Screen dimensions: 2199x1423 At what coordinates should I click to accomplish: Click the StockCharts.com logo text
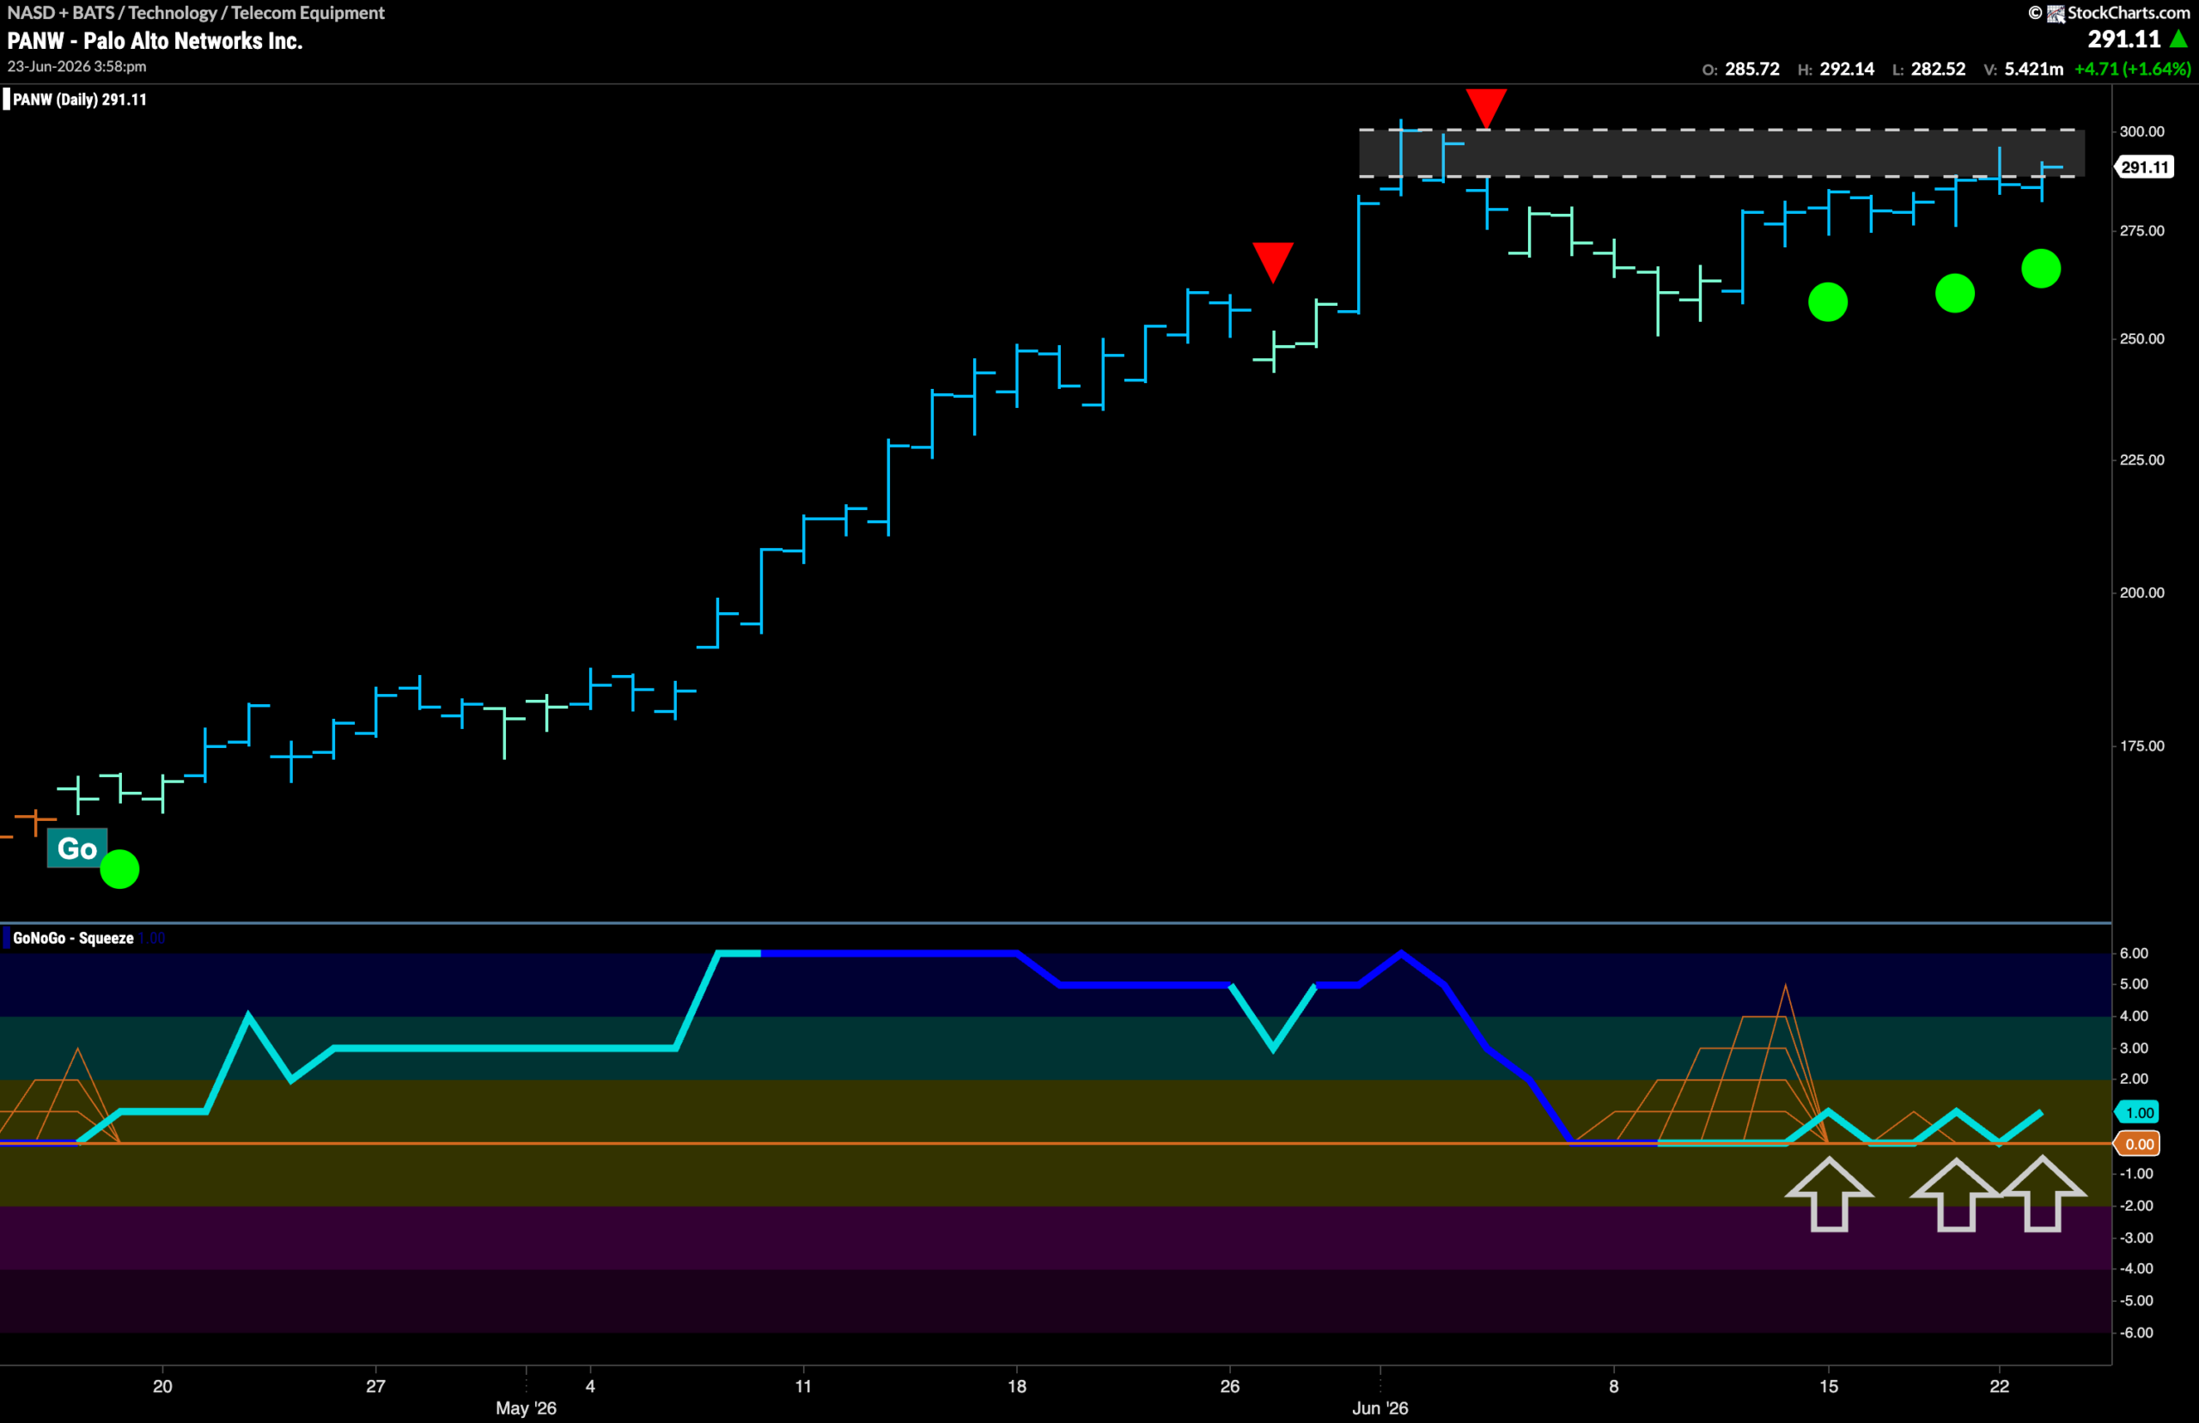[2129, 13]
